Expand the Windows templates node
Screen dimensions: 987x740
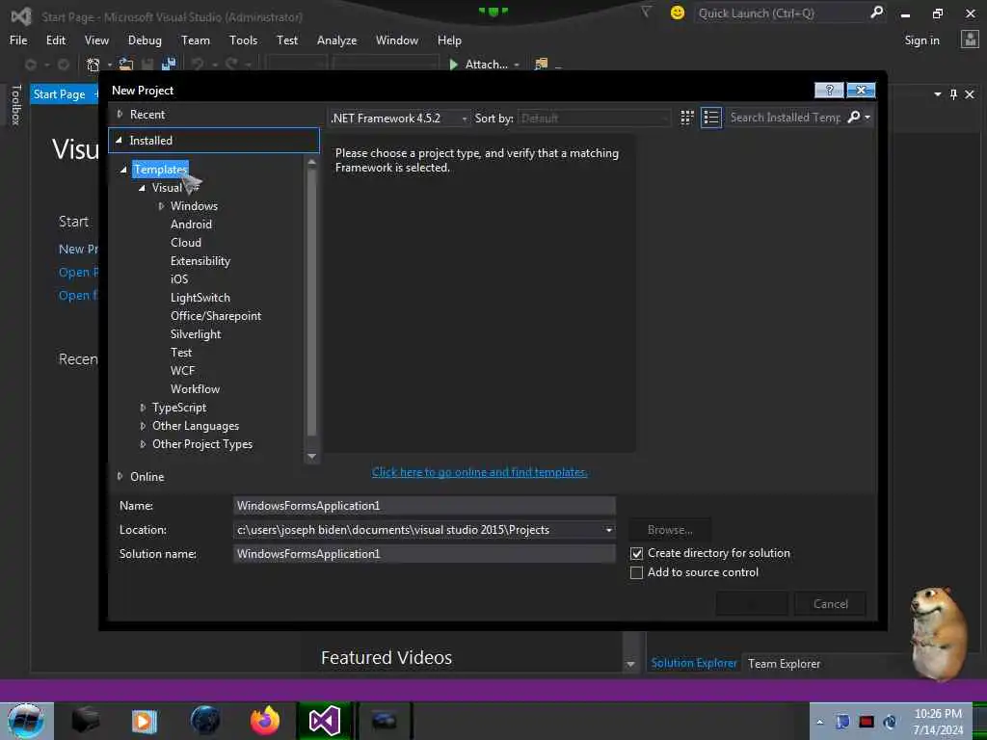[161, 206]
